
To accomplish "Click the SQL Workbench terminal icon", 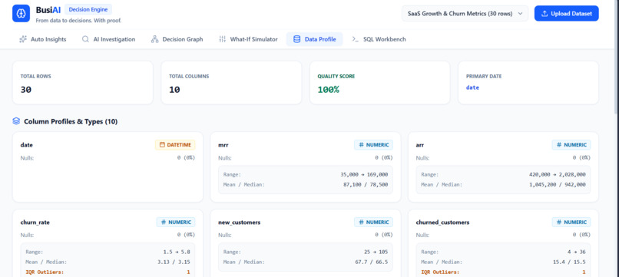I will (356, 39).
